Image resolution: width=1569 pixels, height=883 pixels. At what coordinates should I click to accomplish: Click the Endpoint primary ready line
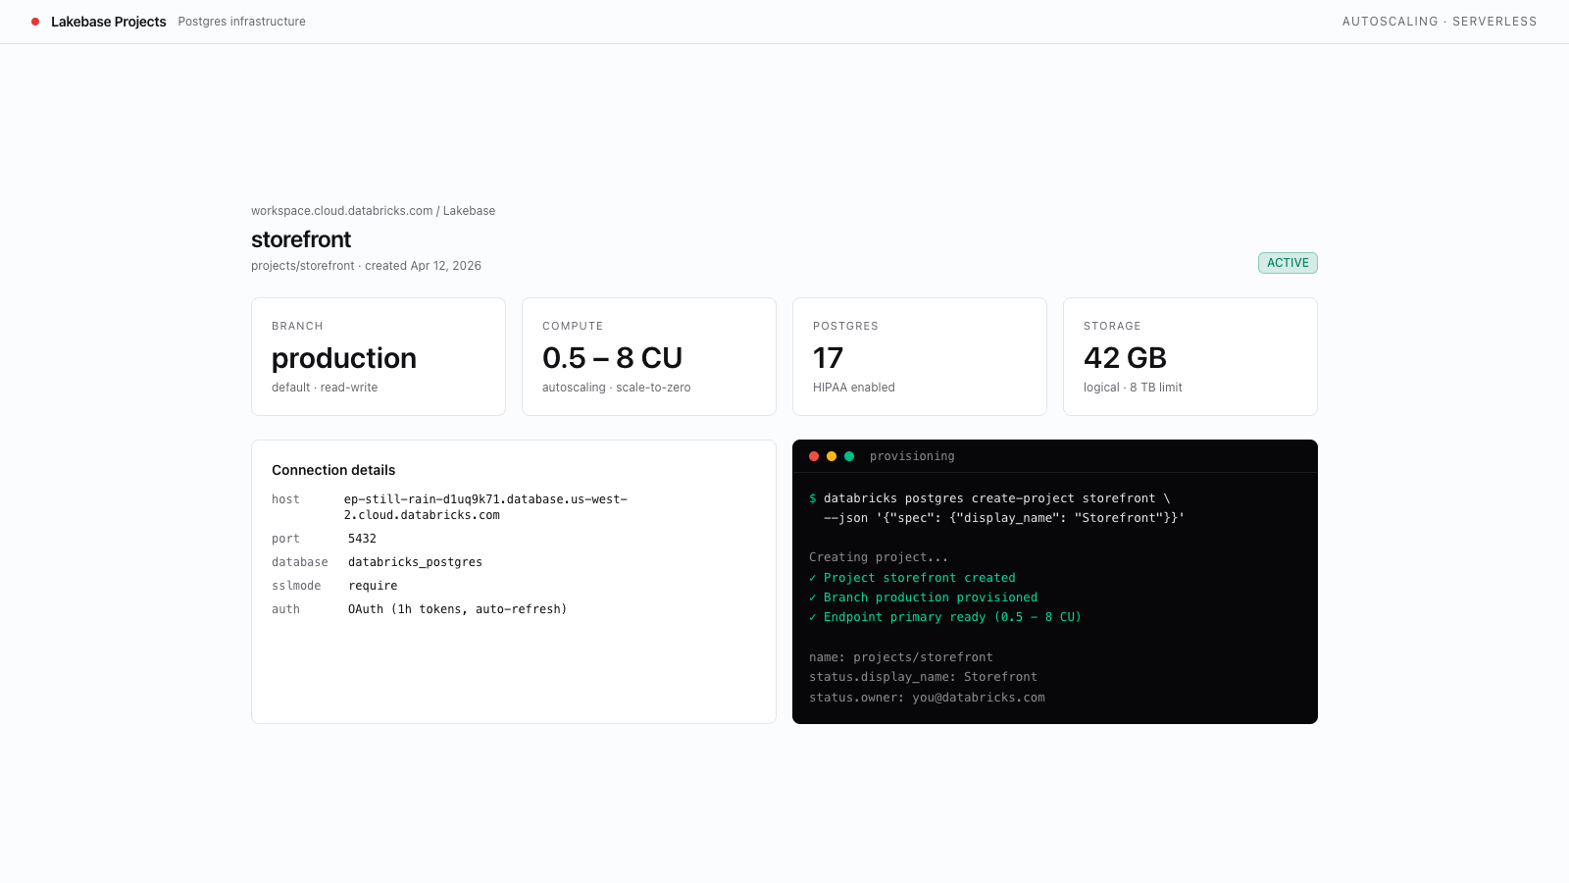(x=945, y=617)
